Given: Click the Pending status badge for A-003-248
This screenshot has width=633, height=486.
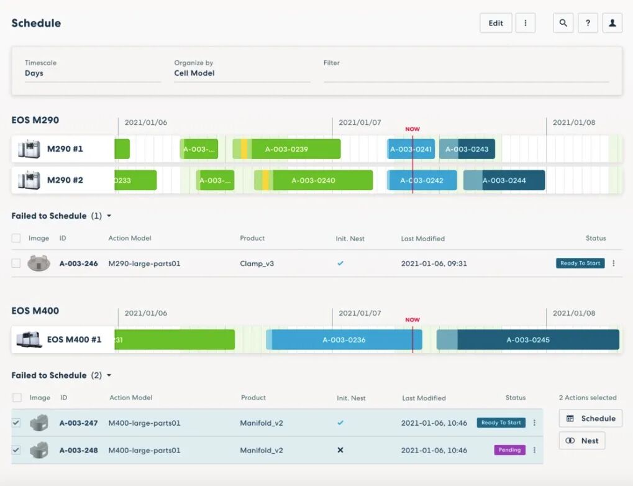Looking at the screenshot, I should pyautogui.click(x=509, y=450).
